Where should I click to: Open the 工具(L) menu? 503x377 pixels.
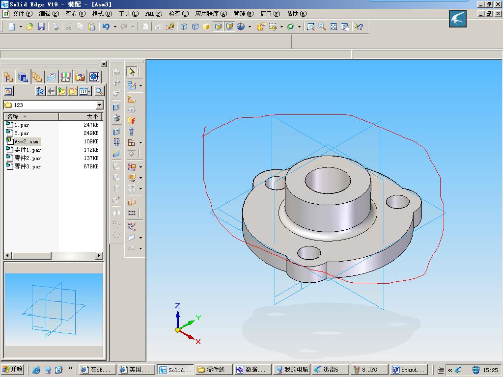pyautogui.click(x=128, y=13)
